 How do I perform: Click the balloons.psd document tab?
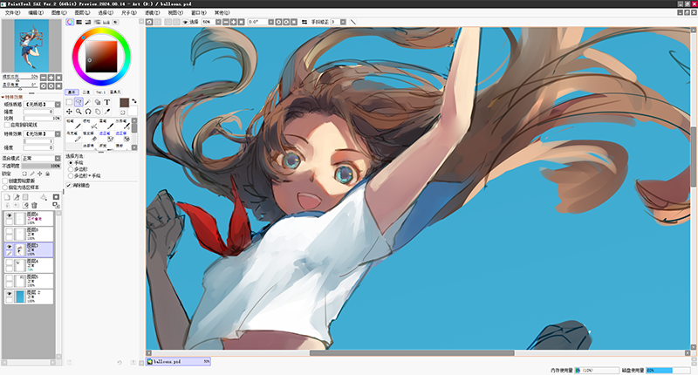point(178,362)
